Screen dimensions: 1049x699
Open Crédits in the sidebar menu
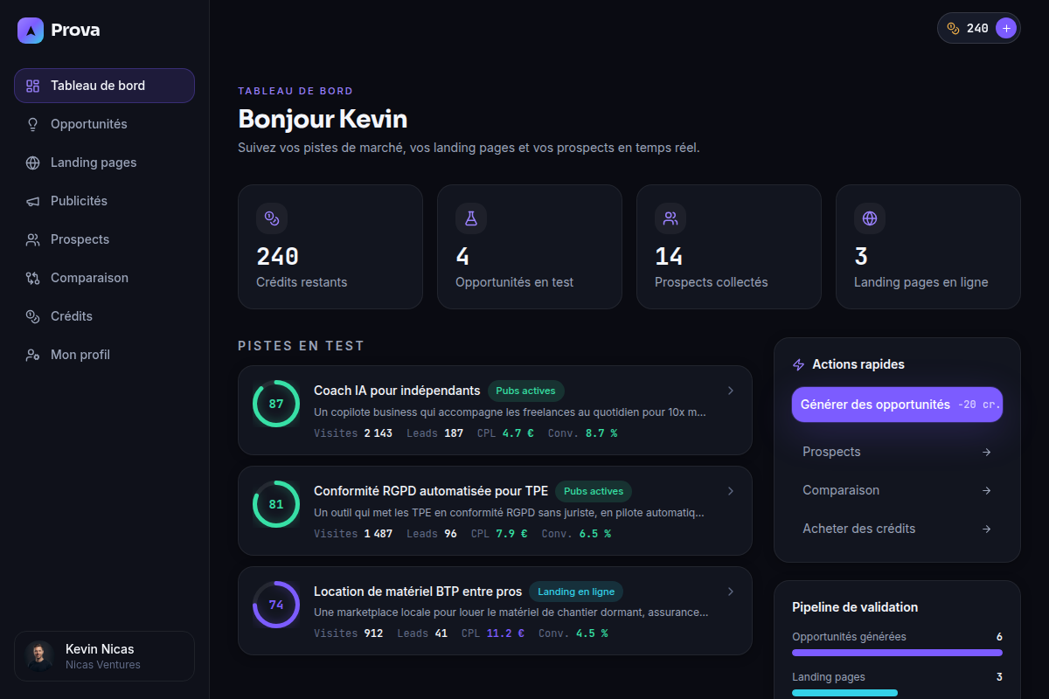[x=104, y=316]
